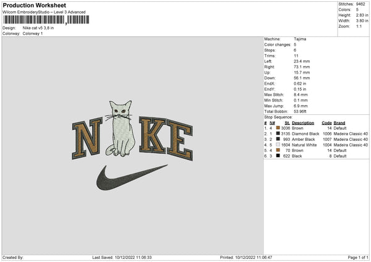Click the "Brand" column header
Viewport: 371px width, 262px height.
[x=339, y=123]
